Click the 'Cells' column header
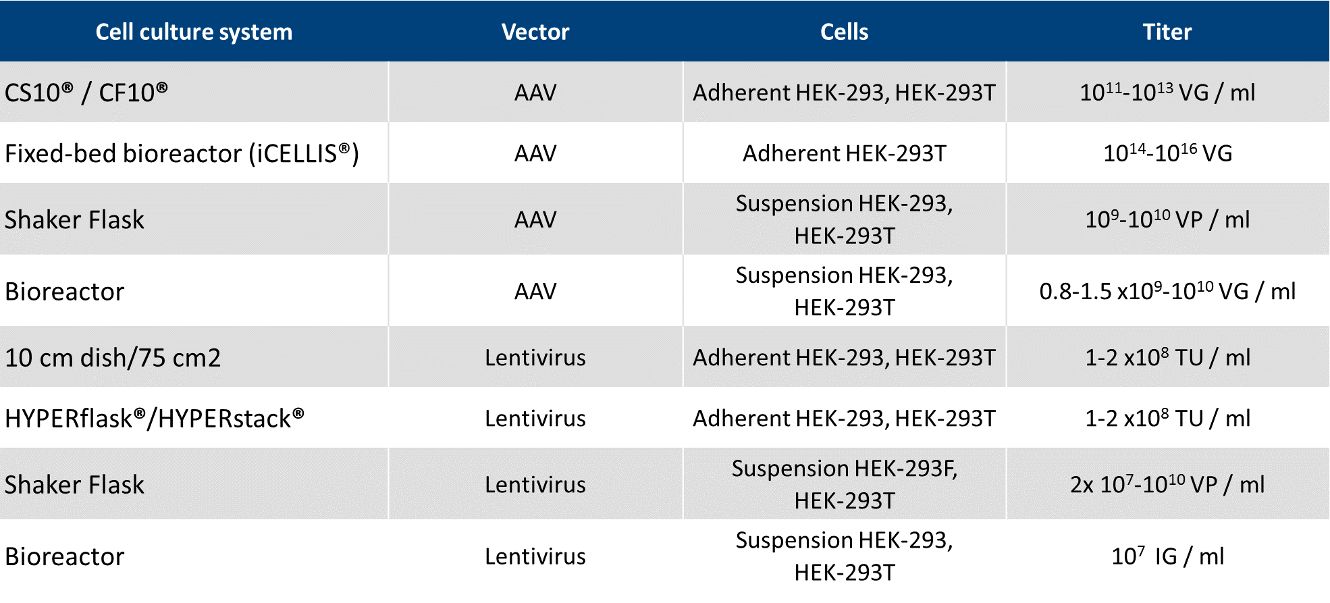 [x=844, y=32]
